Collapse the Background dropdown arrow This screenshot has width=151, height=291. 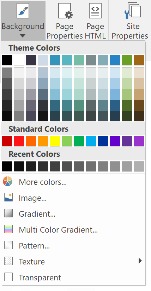pyautogui.click(x=23, y=36)
